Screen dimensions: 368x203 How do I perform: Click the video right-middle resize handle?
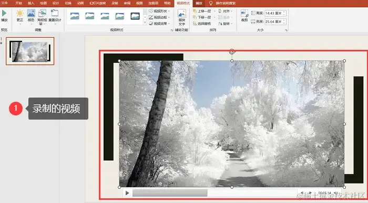tap(344, 124)
